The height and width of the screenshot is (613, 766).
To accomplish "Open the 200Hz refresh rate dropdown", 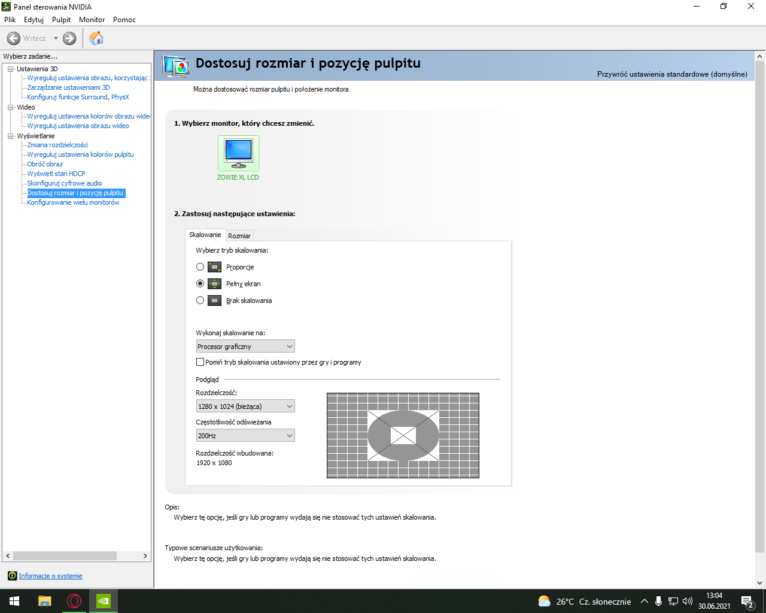I will 245,436.
